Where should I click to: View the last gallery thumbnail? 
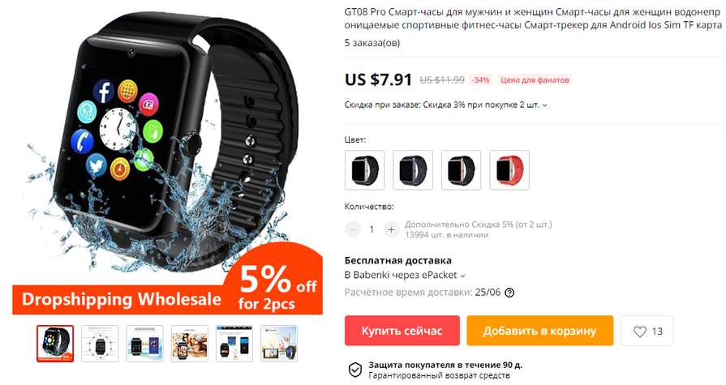(279, 344)
